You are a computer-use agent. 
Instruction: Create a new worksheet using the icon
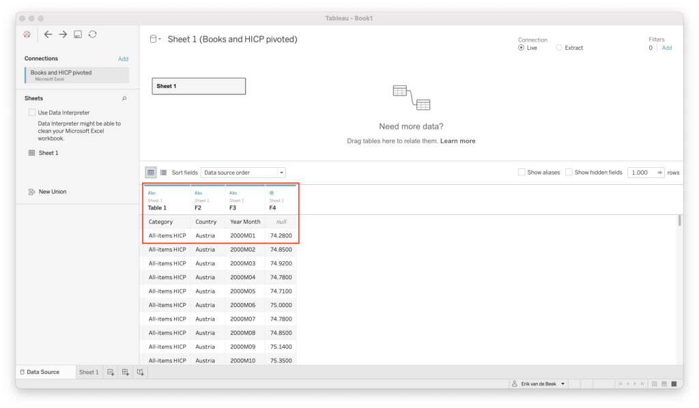click(111, 372)
